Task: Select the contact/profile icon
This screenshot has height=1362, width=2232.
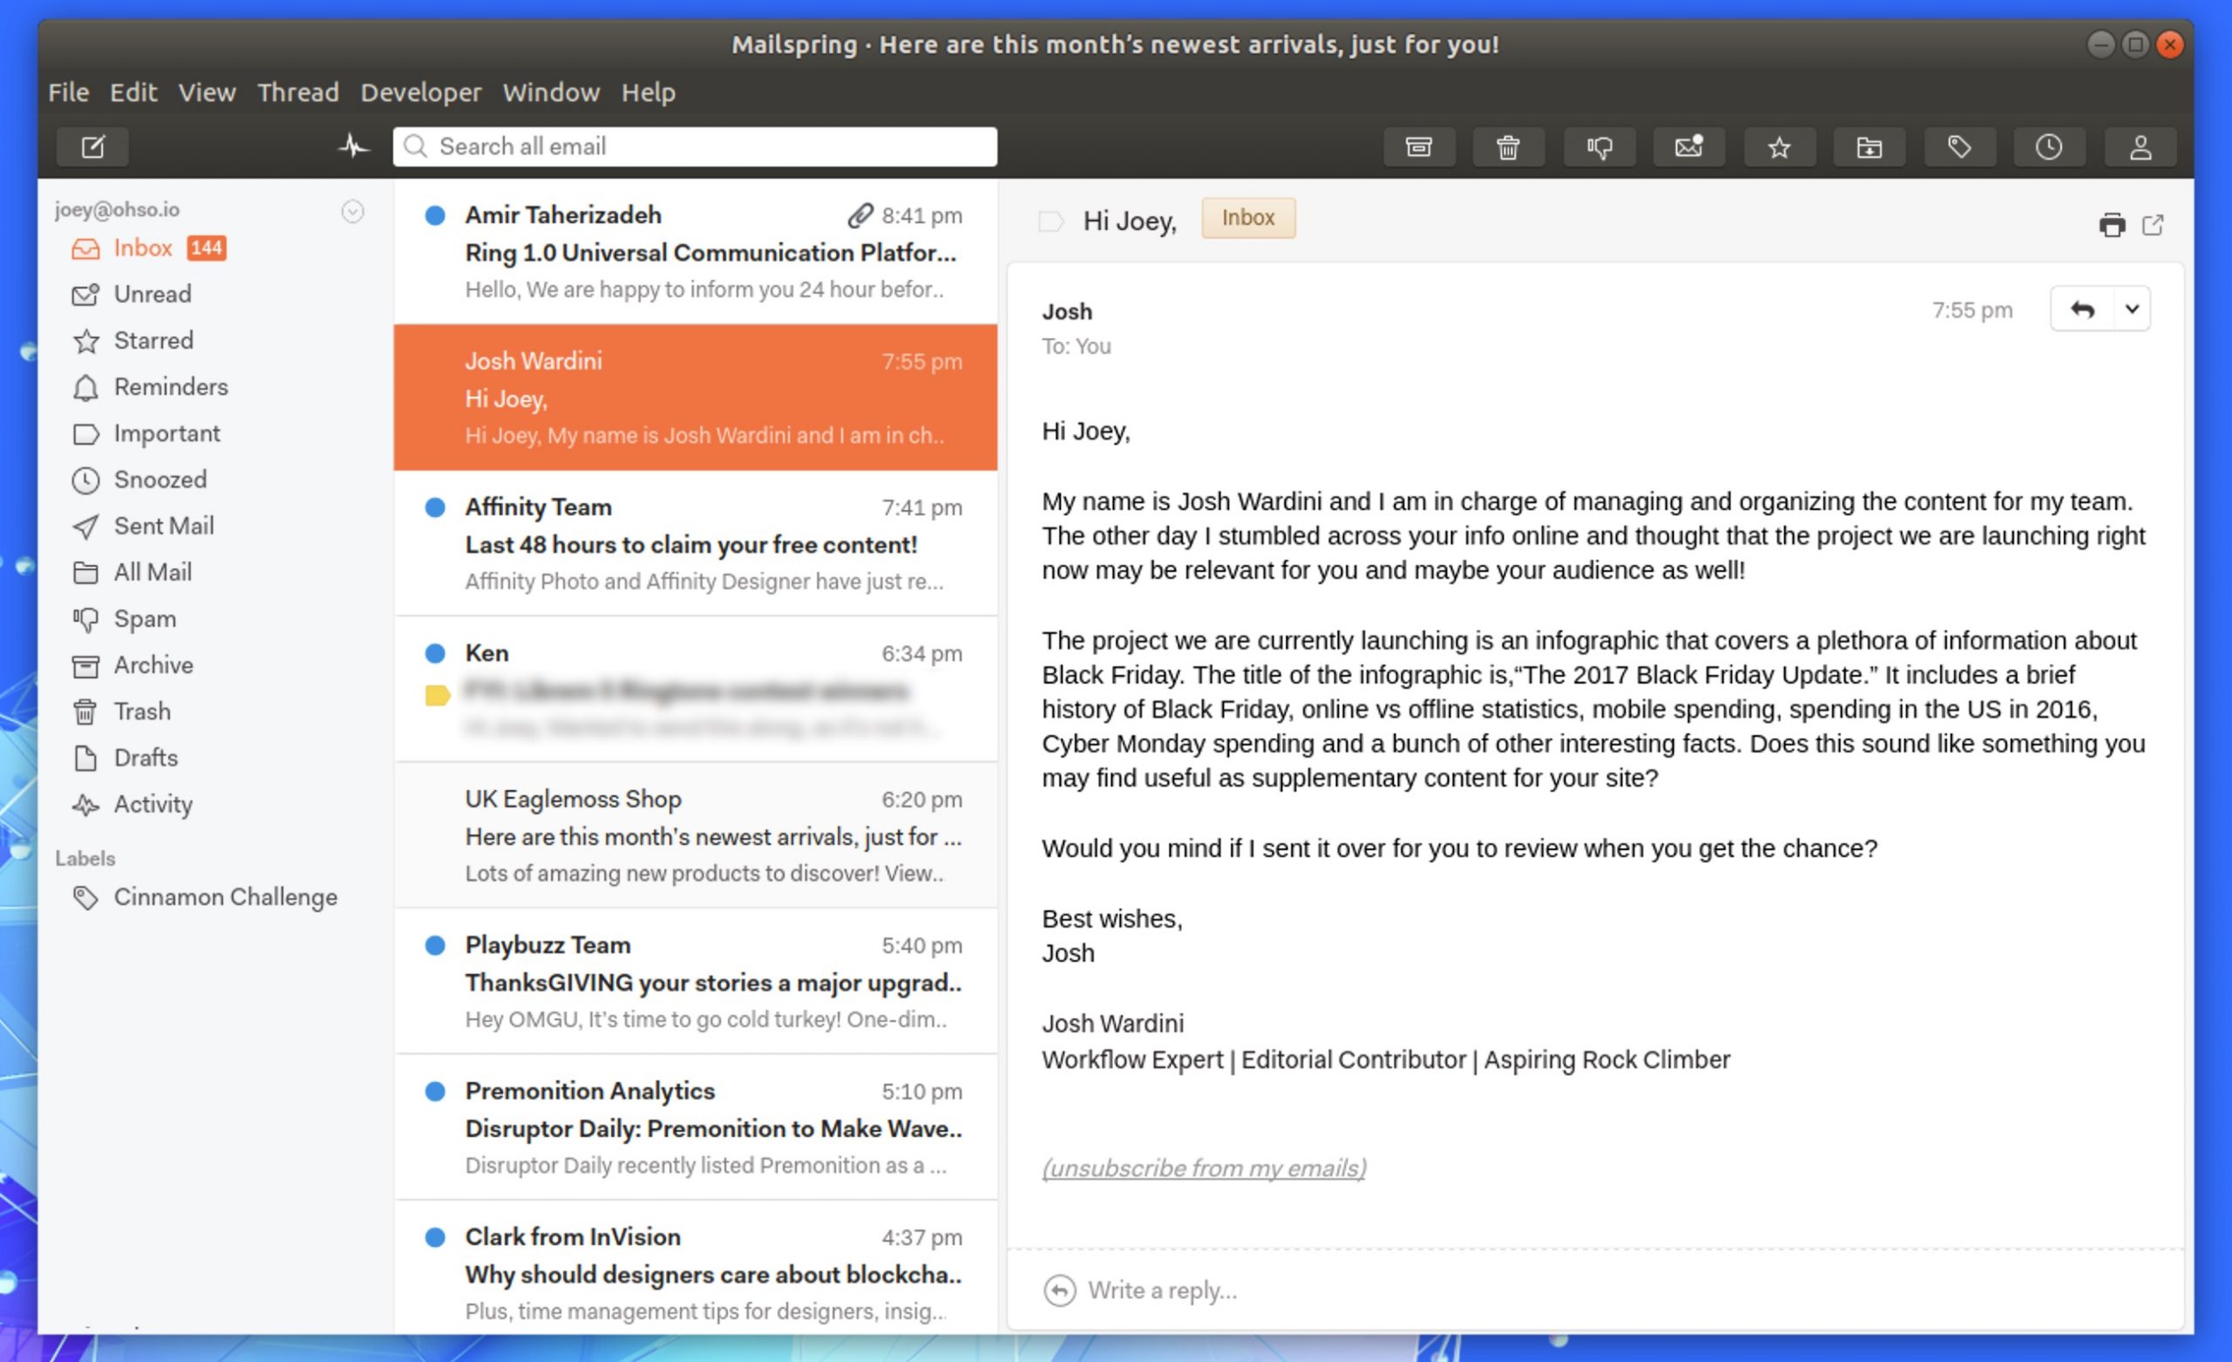Action: coord(2136,145)
